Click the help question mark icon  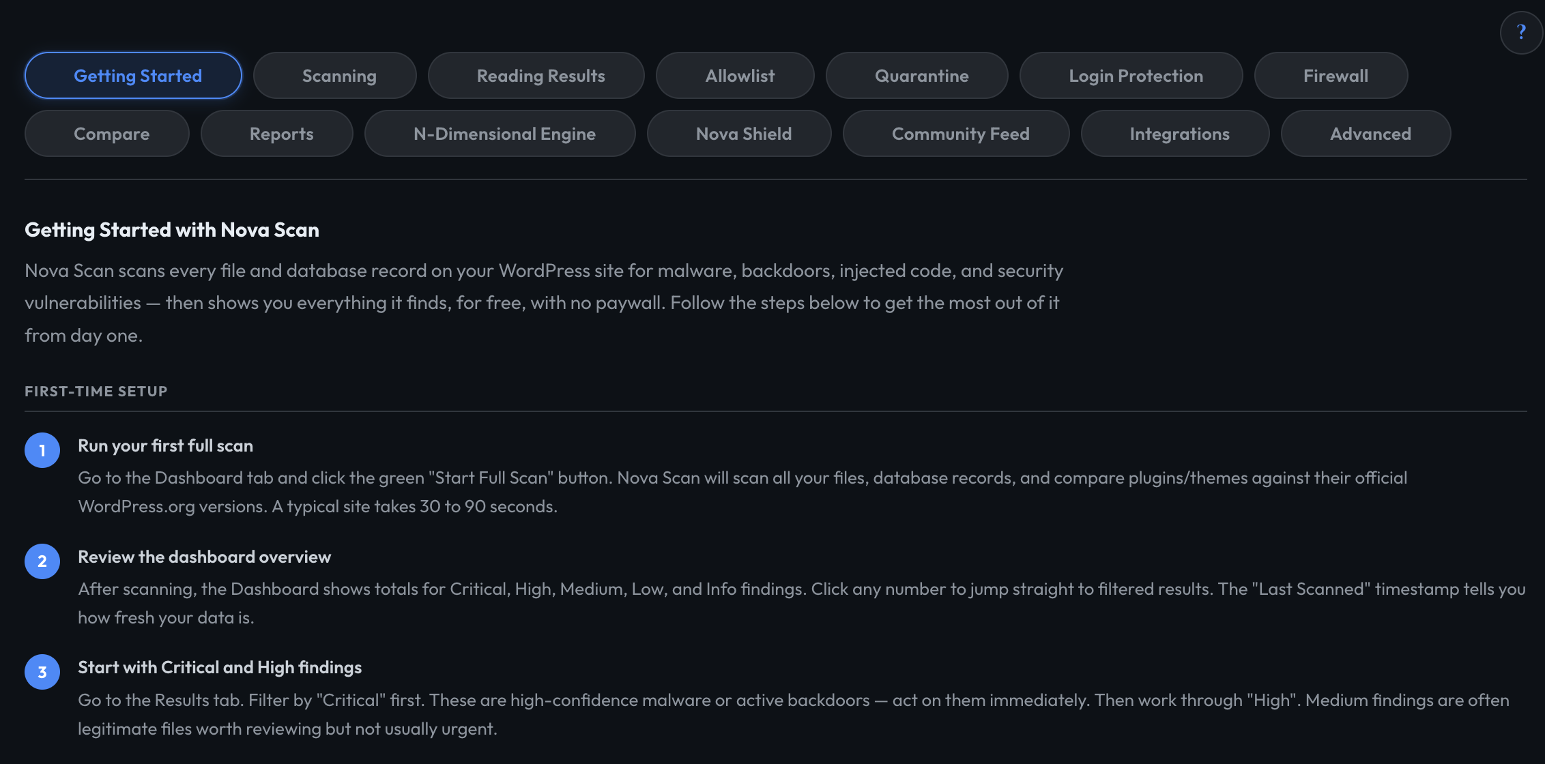point(1520,32)
